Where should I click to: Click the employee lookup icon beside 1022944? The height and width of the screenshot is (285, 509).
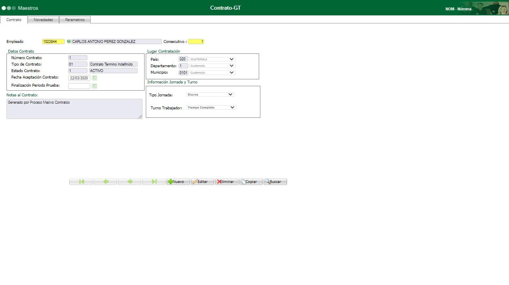pos(68,41)
